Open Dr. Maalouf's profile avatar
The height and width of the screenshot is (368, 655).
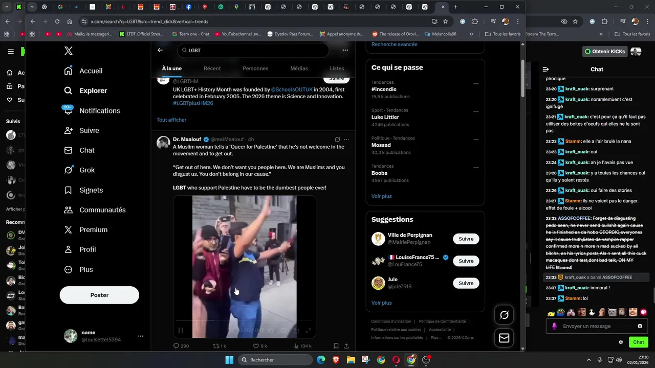point(163,143)
